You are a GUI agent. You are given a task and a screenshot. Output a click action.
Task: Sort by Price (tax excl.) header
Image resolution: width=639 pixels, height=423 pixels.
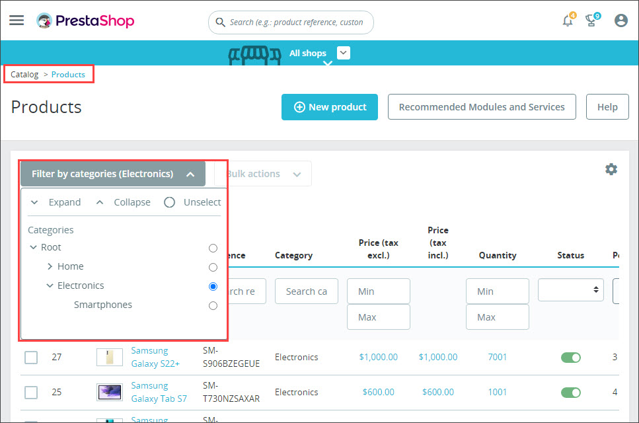coord(379,249)
